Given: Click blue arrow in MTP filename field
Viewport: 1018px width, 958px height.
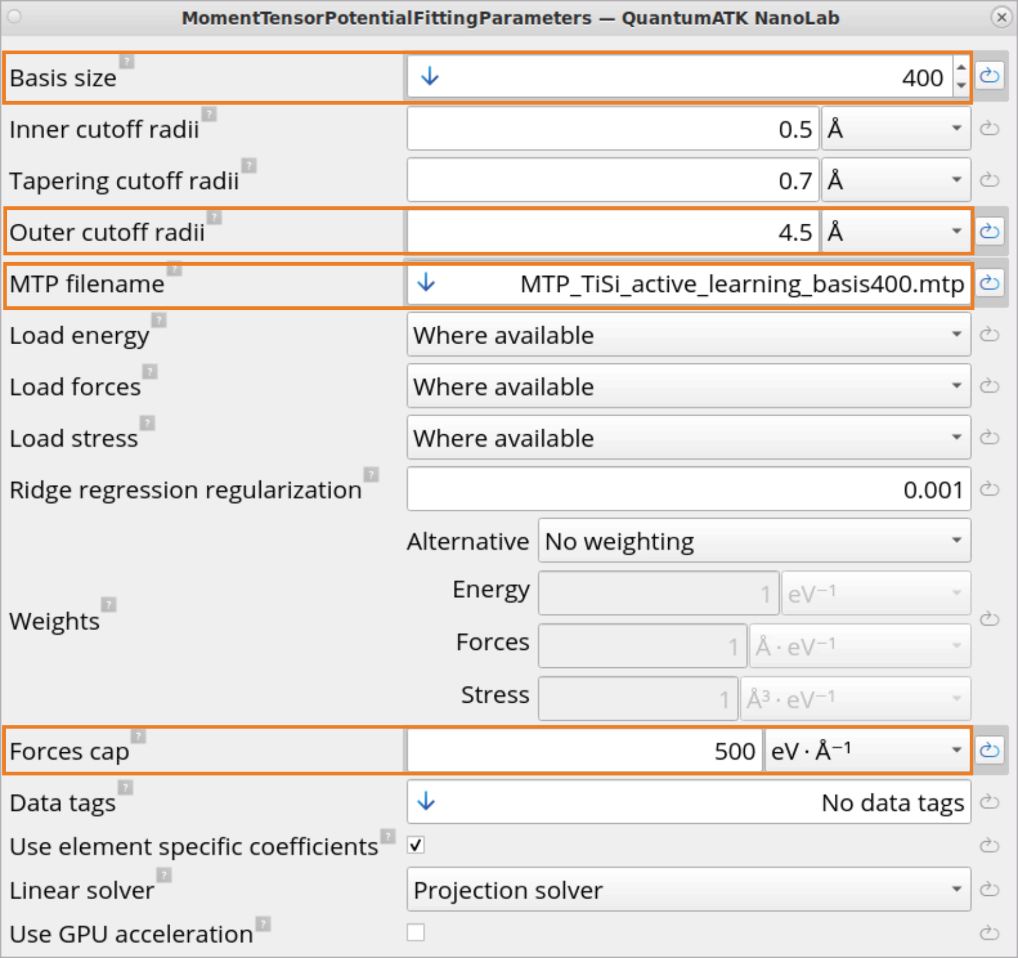Looking at the screenshot, I should point(426,283).
